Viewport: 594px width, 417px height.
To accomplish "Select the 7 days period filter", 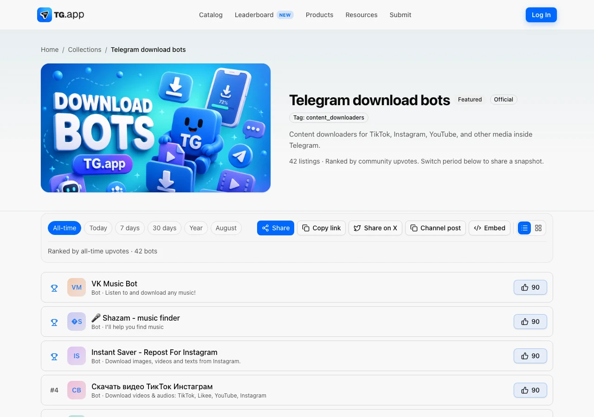I will coord(130,228).
